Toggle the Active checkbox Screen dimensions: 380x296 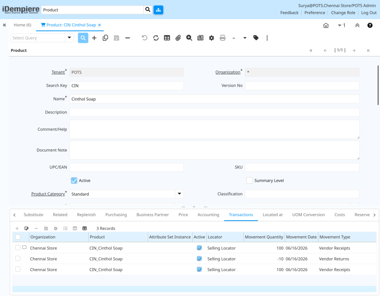[x=74, y=180]
